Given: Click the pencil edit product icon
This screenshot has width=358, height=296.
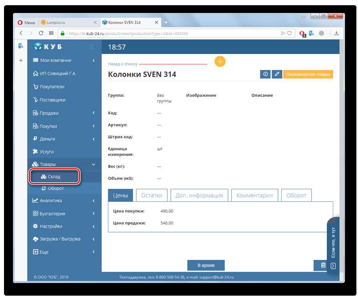Looking at the screenshot, I should 277,74.
